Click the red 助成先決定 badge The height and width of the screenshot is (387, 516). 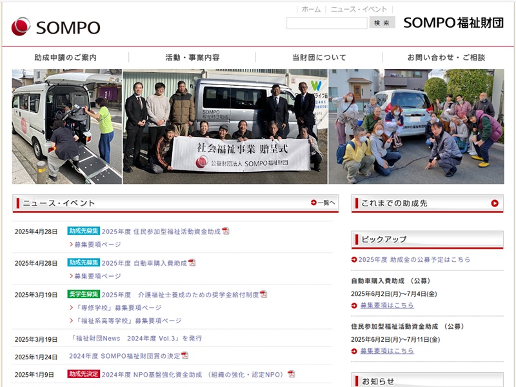84,374
